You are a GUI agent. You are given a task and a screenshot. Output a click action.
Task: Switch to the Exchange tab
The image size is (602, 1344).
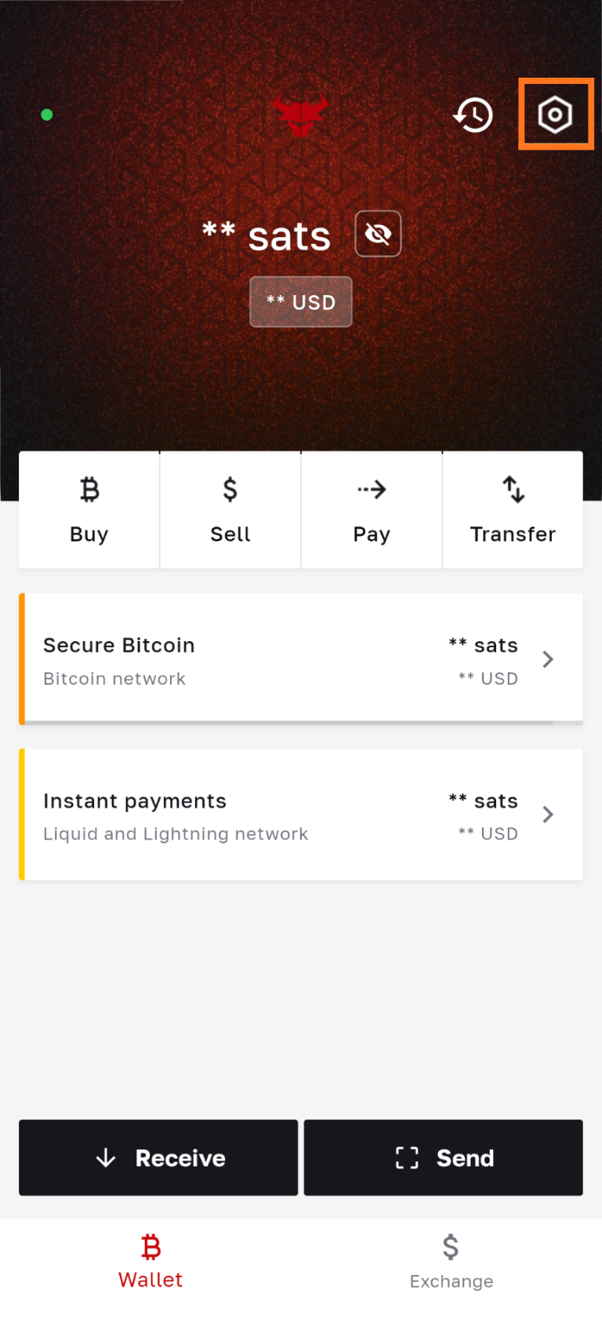(x=451, y=1261)
